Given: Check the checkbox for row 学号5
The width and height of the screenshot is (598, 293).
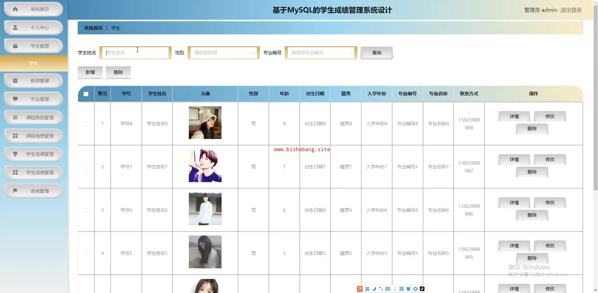Looking at the screenshot, I should click(86, 253).
